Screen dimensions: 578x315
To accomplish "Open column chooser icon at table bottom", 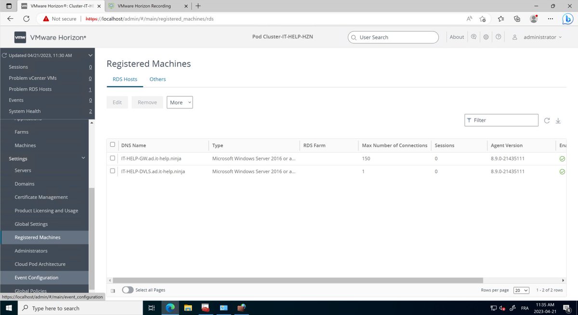I will [x=113, y=290].
